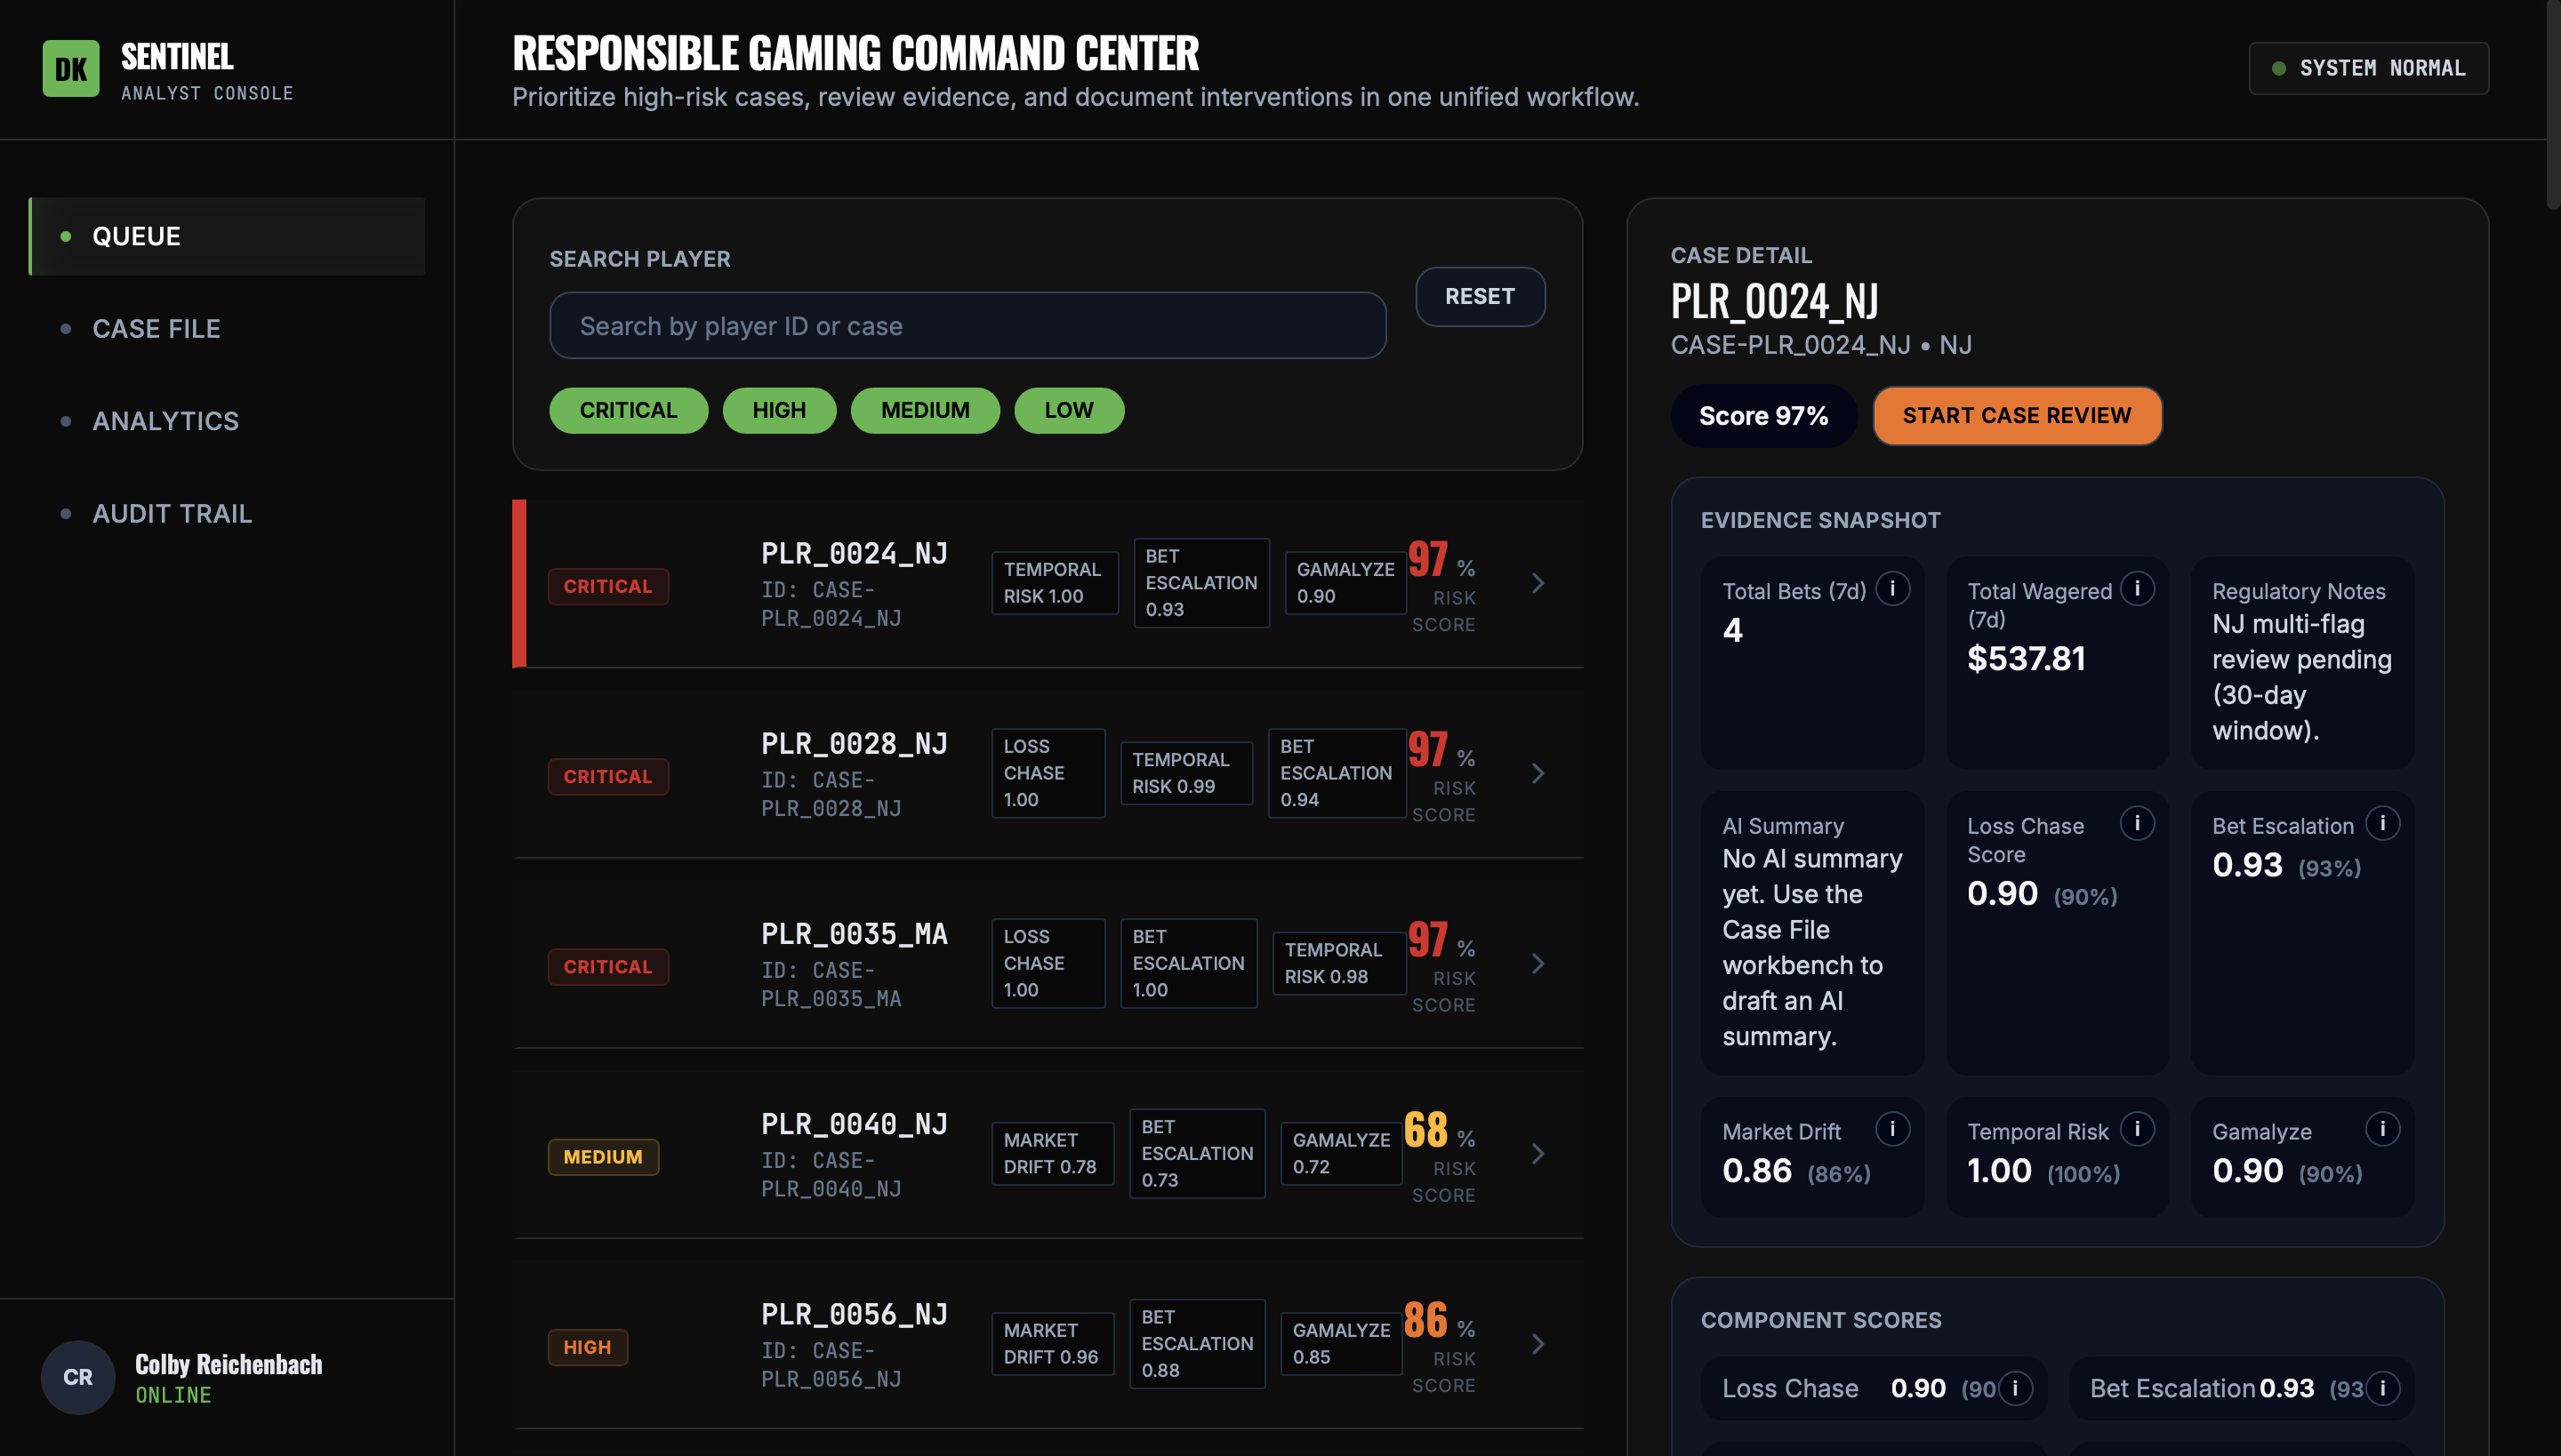The width and height of the screenshot is (2561, 1456).
Task: Expand details chevron for PLR_0028_NJ
Action: tap(1537, 772)
